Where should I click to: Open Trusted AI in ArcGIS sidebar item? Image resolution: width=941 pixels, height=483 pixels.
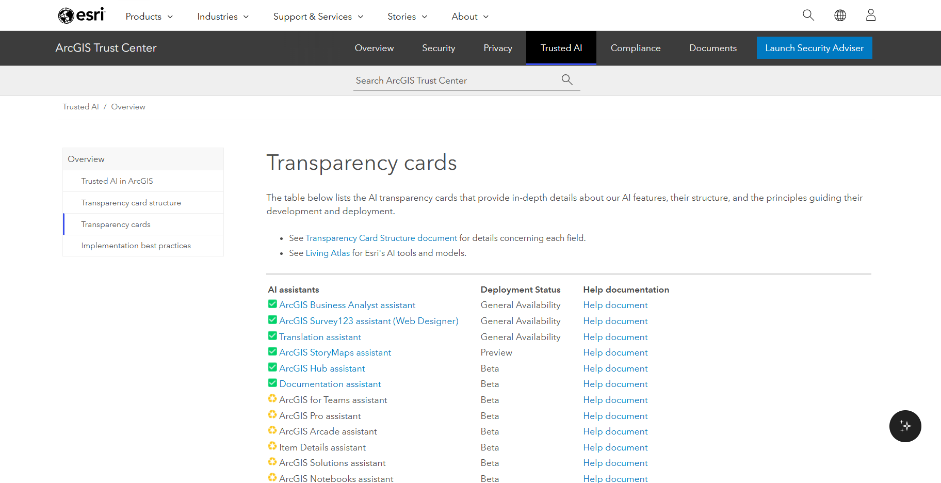143,181
